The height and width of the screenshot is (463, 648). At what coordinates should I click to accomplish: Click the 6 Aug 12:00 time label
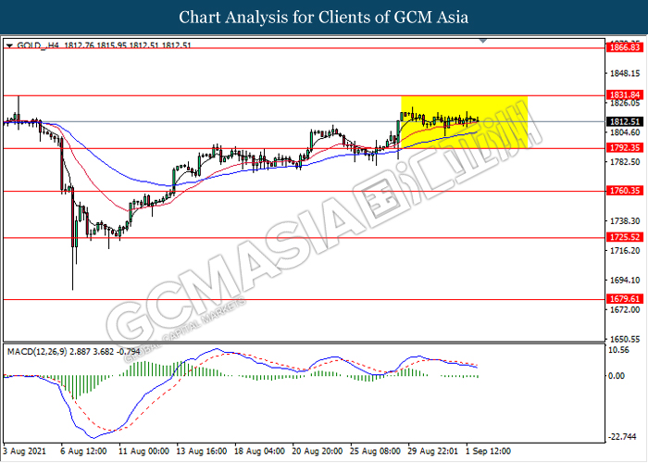pos(83,451)
